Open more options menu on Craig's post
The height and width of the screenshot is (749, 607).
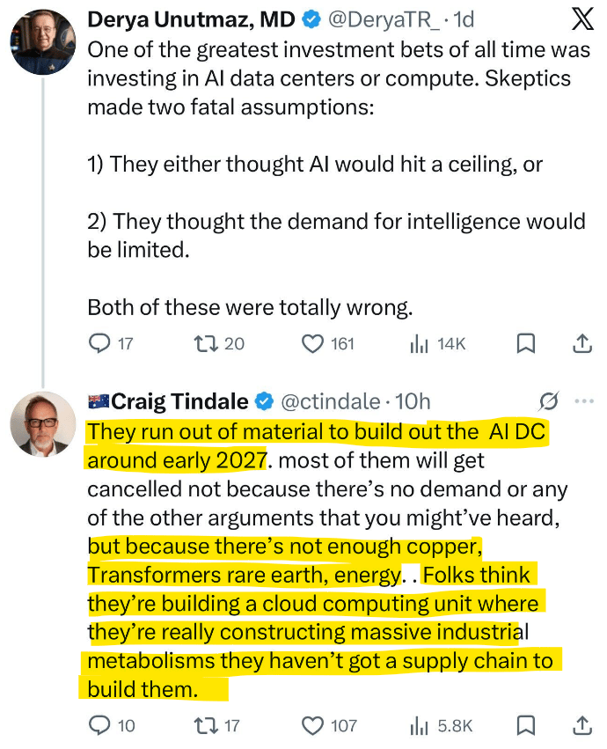(x=583, y=401)
